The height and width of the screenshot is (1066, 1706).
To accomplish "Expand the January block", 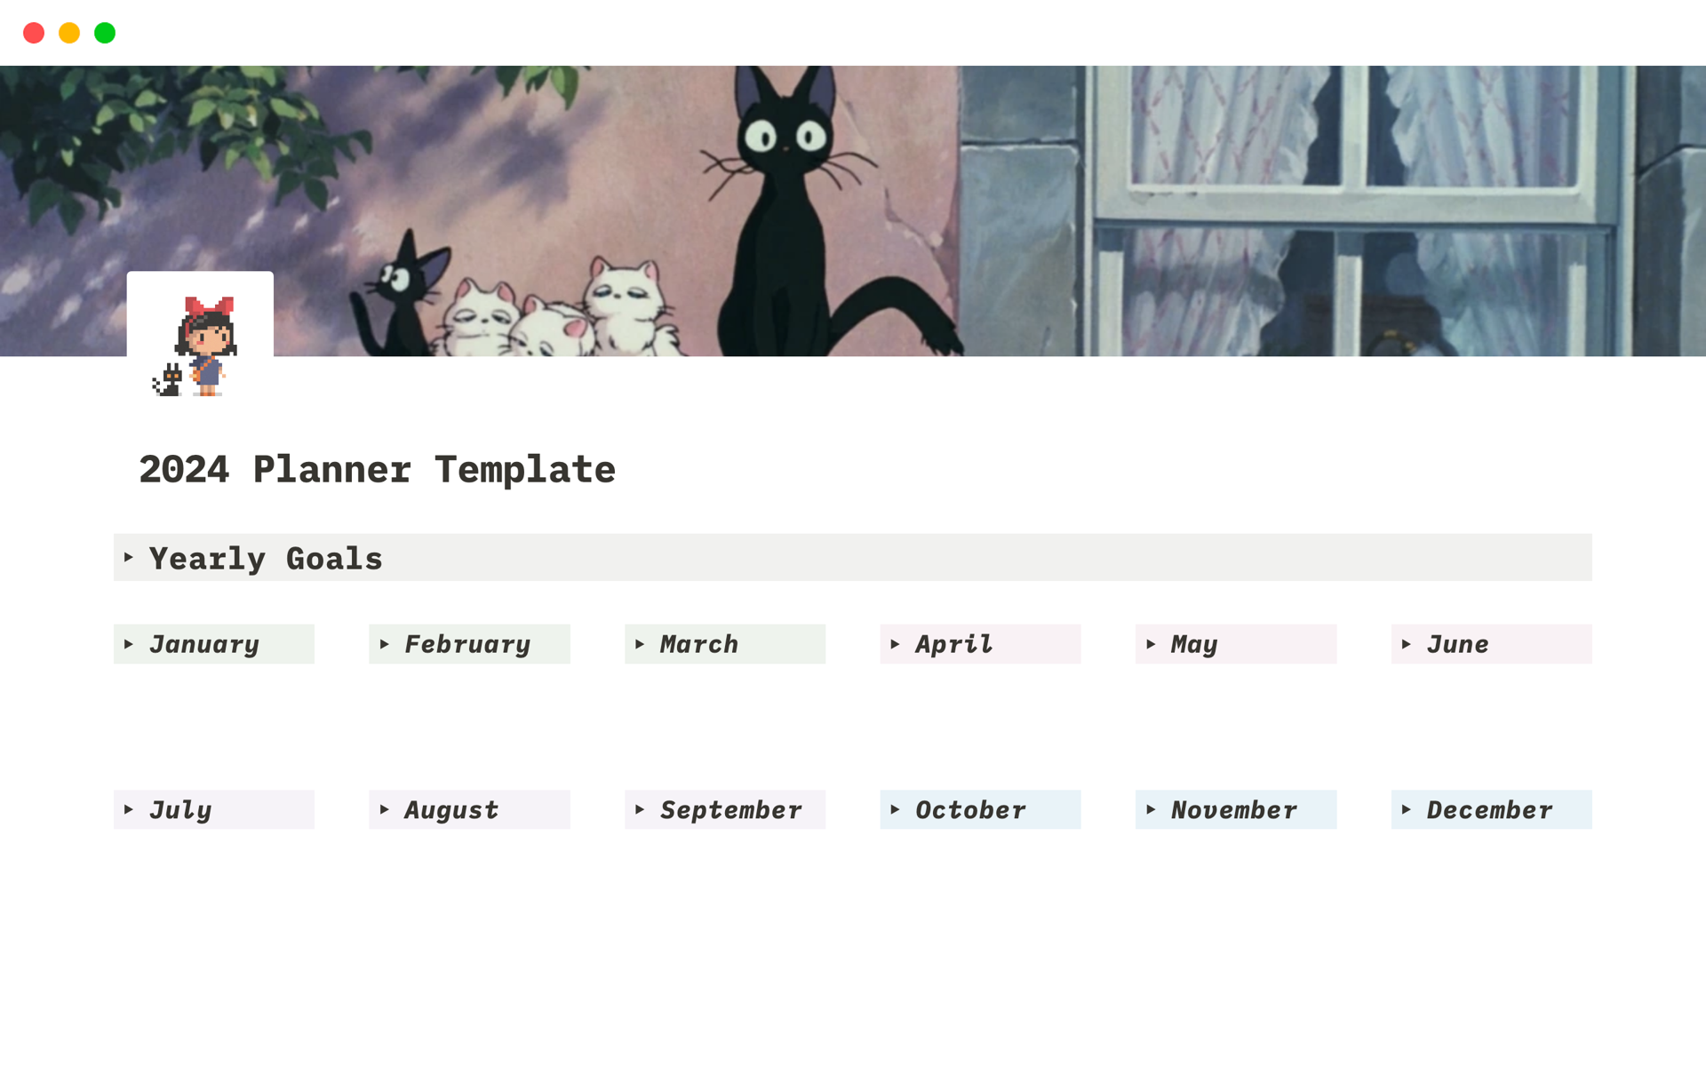I will click(131, 641).
